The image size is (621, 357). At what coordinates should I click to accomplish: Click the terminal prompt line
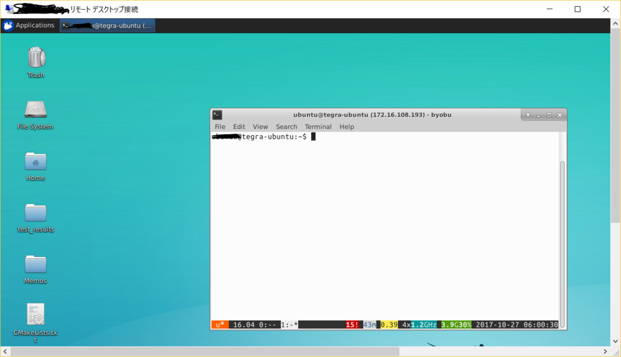[264, 137]
